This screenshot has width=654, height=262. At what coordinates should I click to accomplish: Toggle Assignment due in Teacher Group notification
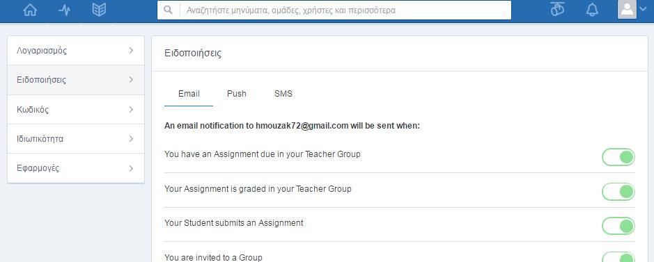click(618, 157)
